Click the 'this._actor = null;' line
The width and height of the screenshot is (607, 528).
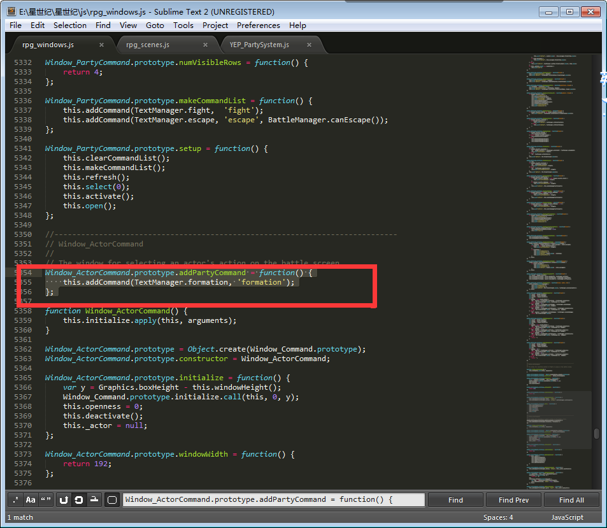click(x=105, y=425)
